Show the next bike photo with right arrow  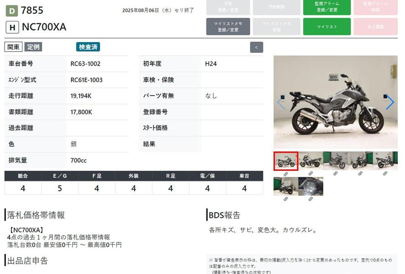[x=389, y=102]
